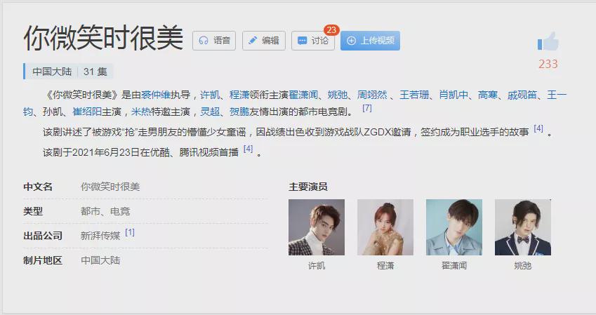Click the 周翊然 actor link
Viewport: 596px width, 315px height.
click(x=372, y=95)
